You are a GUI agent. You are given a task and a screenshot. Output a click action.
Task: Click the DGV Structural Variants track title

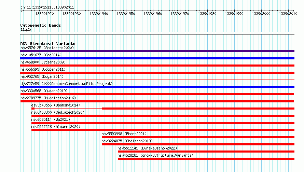pos(48,44)
